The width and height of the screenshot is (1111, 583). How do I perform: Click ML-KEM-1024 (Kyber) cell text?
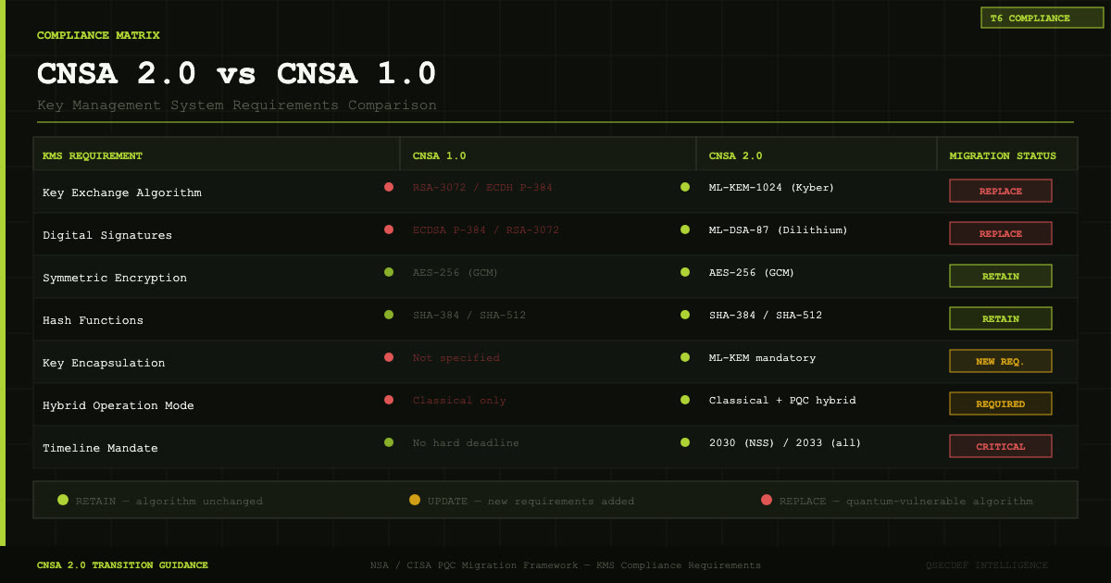[x=771, y=187]
